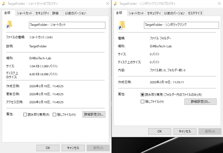Click the ファイル フォルダー type value
This screenshot has width=223, height=153.
coord(160,38)
